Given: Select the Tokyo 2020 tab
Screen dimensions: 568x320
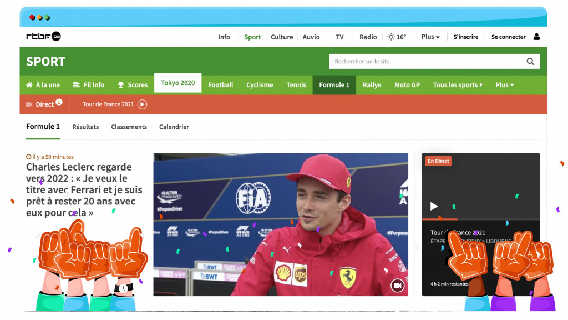Looking at the screenshot, I should [x=178, y=83].
